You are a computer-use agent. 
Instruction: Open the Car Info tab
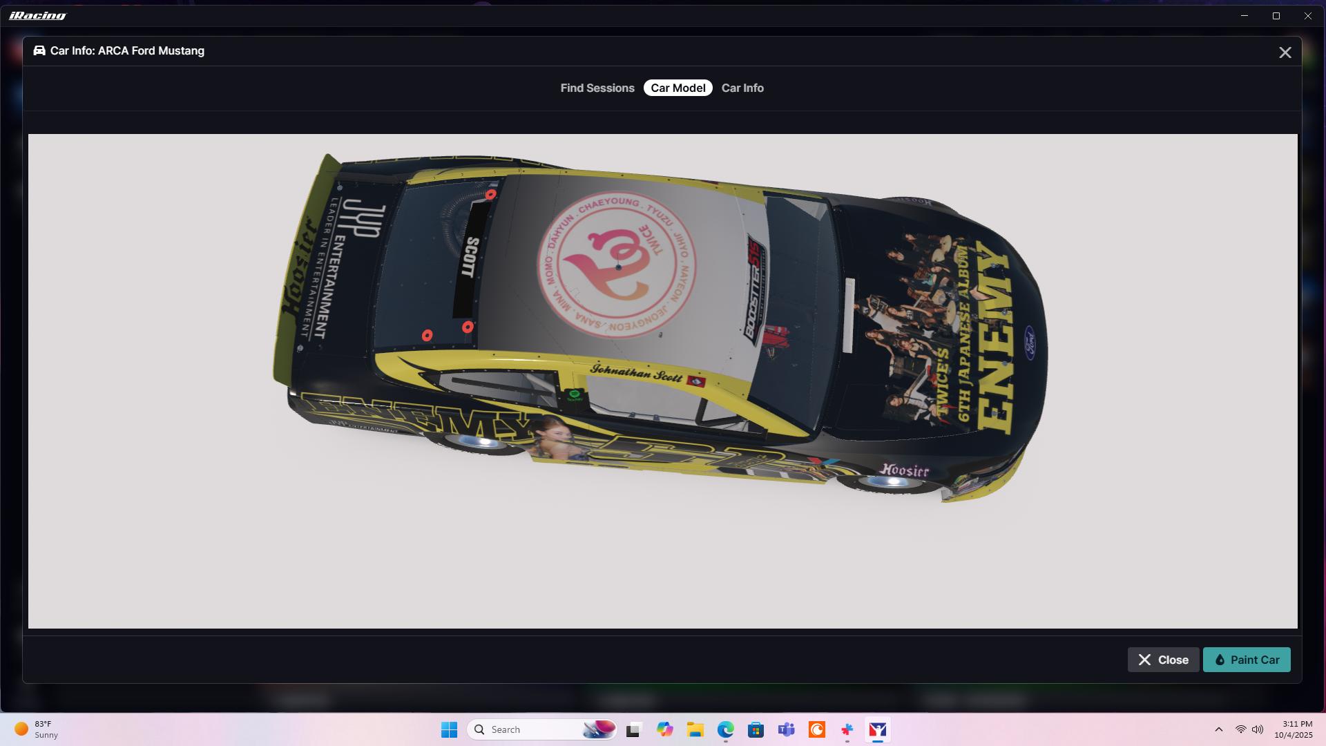point(742,88)
